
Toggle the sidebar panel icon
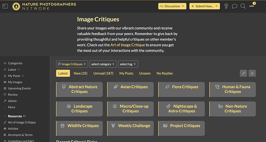[5, 6]
